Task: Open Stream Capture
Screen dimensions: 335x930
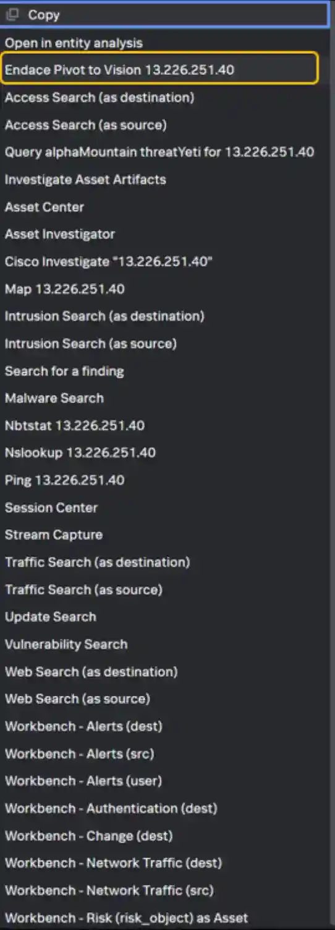Action: (54, 535)
